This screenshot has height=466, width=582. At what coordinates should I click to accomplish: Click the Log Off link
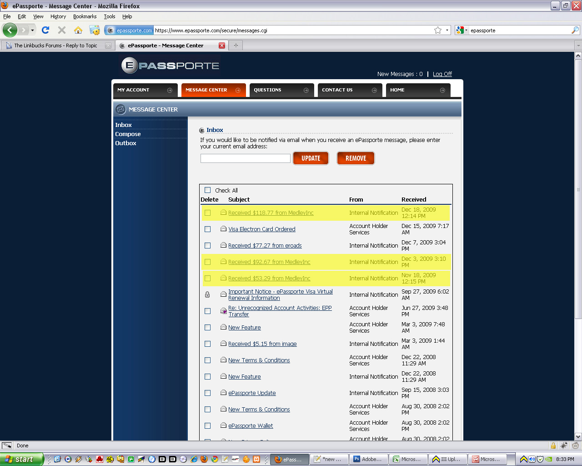(x=442, y=74)
